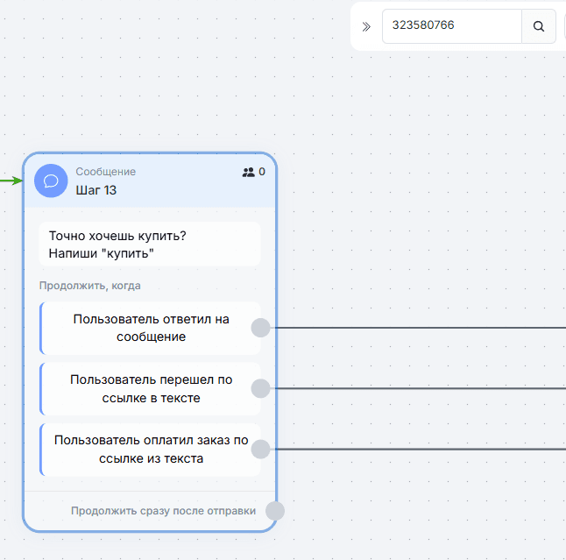Click the 'Продолжить, когда' label

point(90,286)
